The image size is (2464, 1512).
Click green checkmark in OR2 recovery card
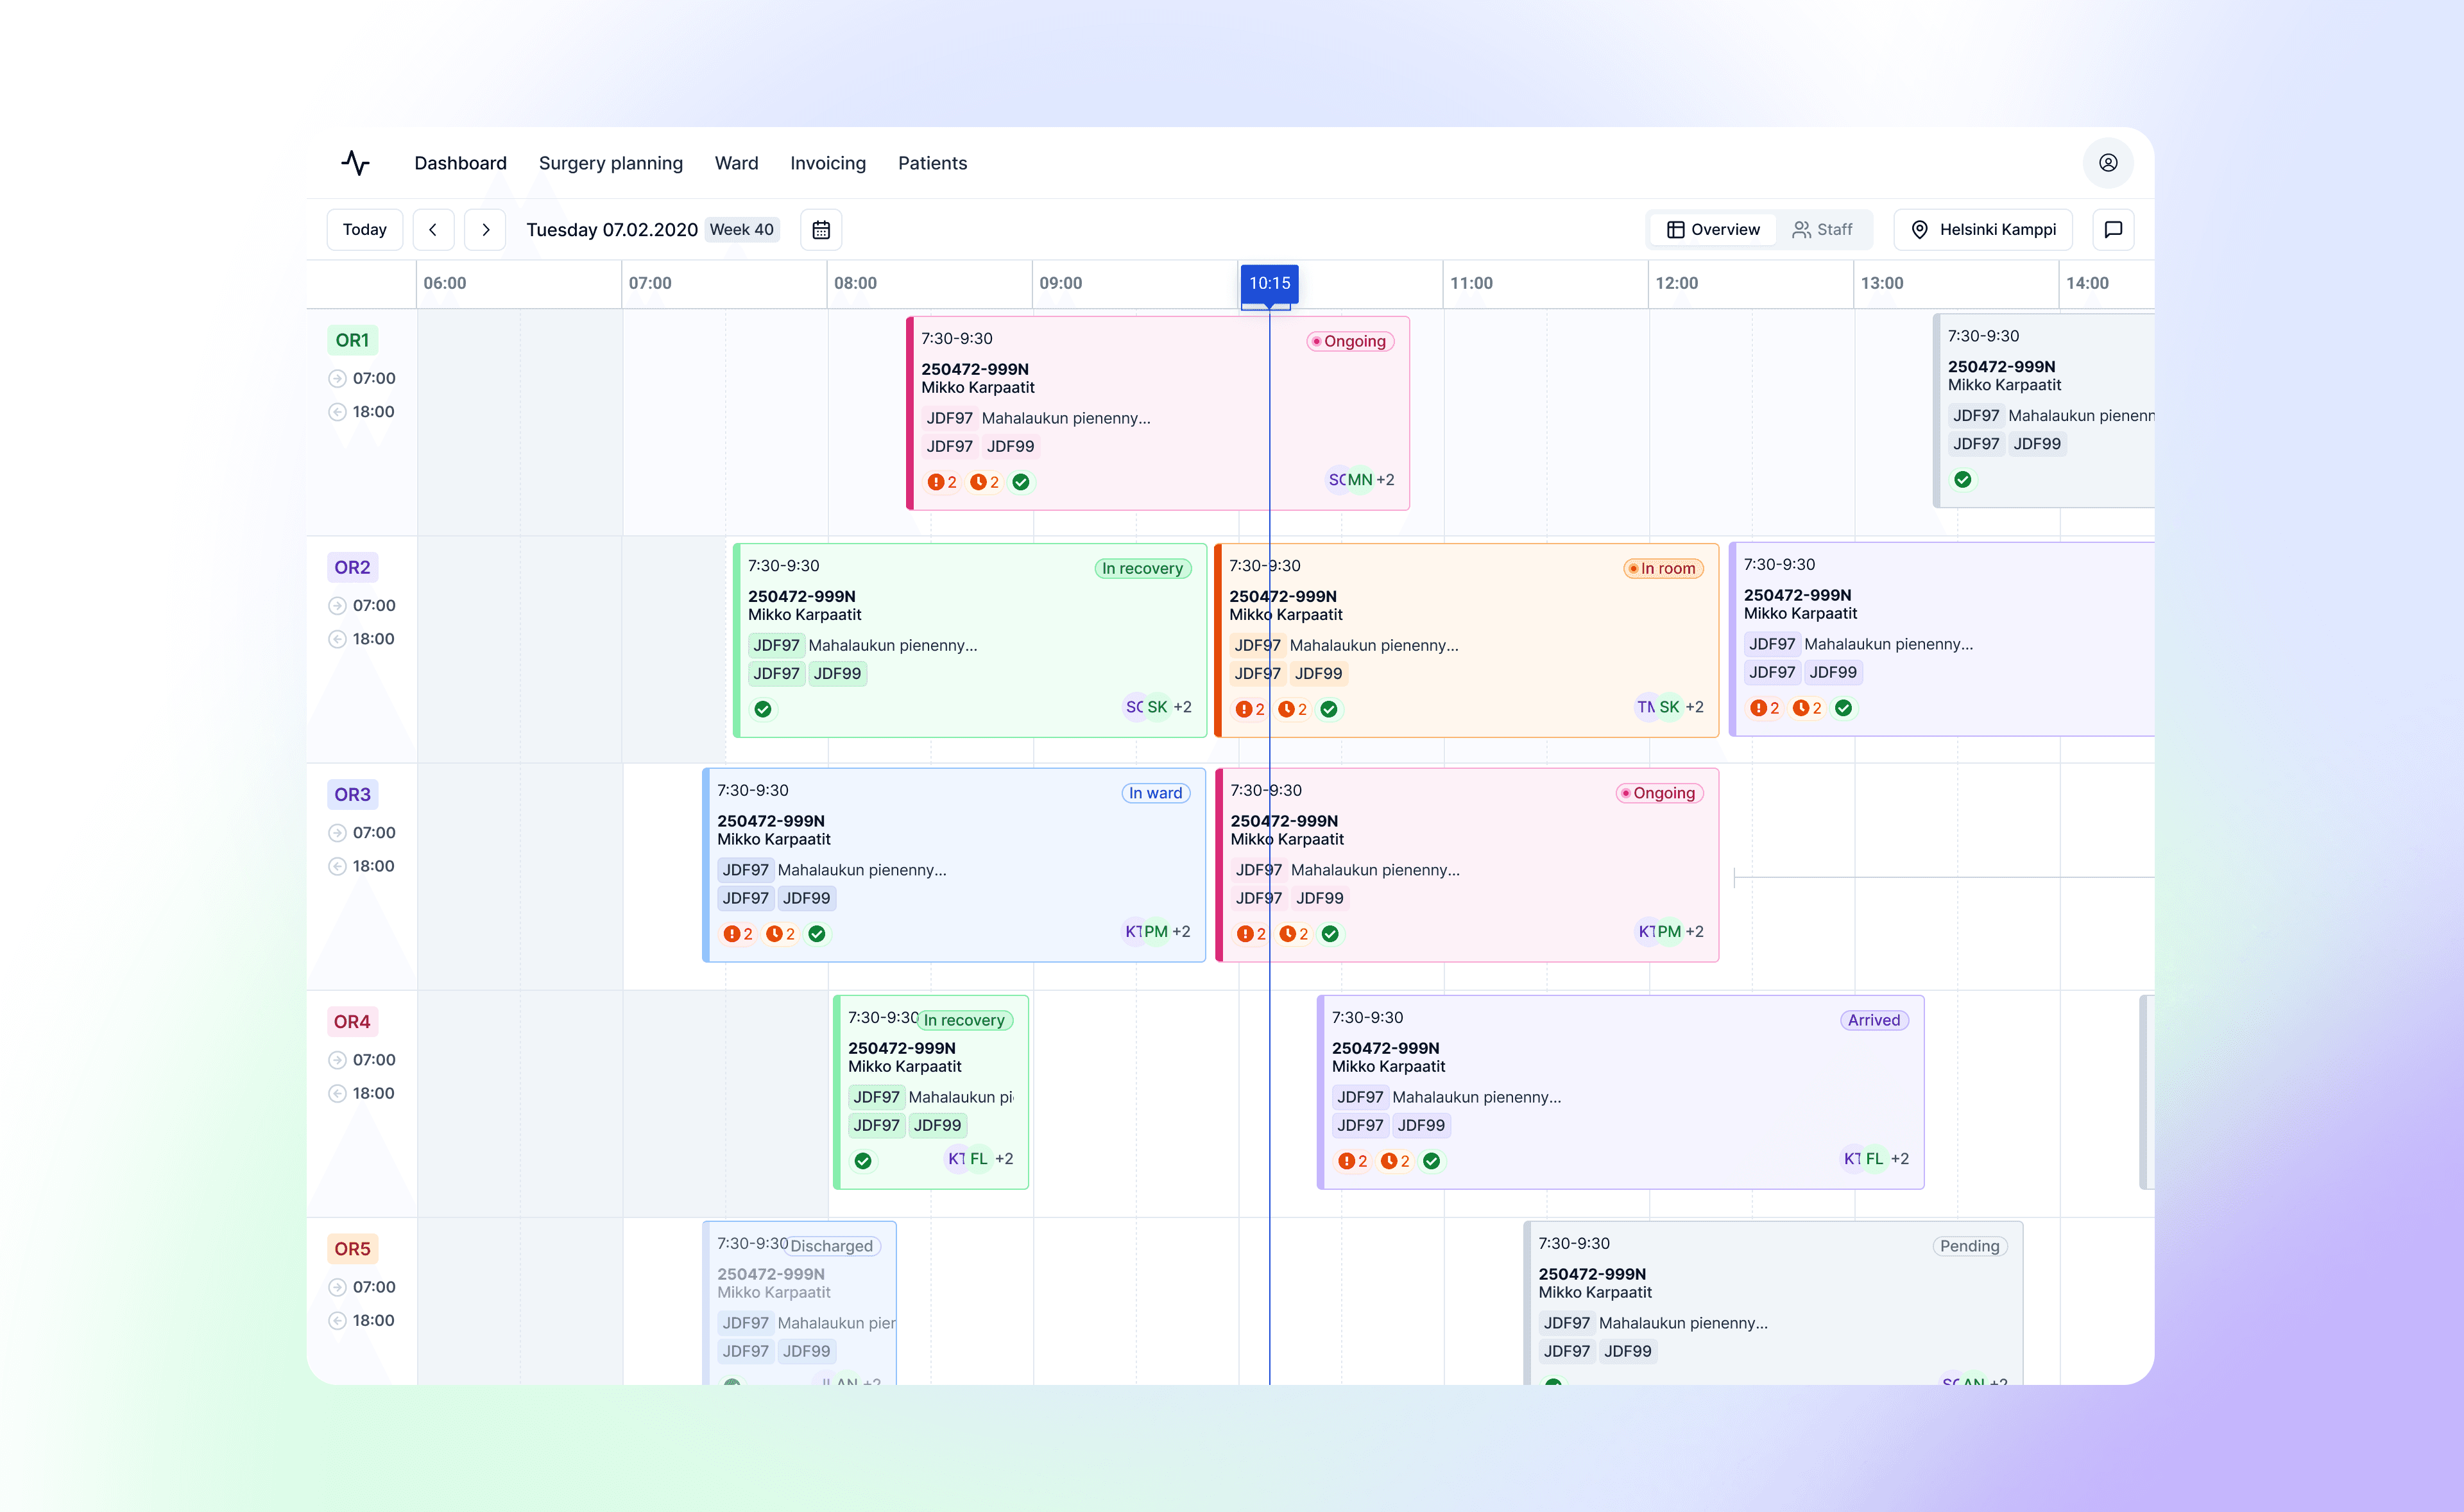coord(763,709)
